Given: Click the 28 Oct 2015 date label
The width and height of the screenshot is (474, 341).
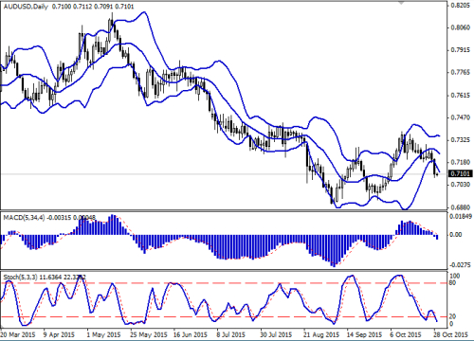Looking at the screenshot, I should (x=450, y=334).
